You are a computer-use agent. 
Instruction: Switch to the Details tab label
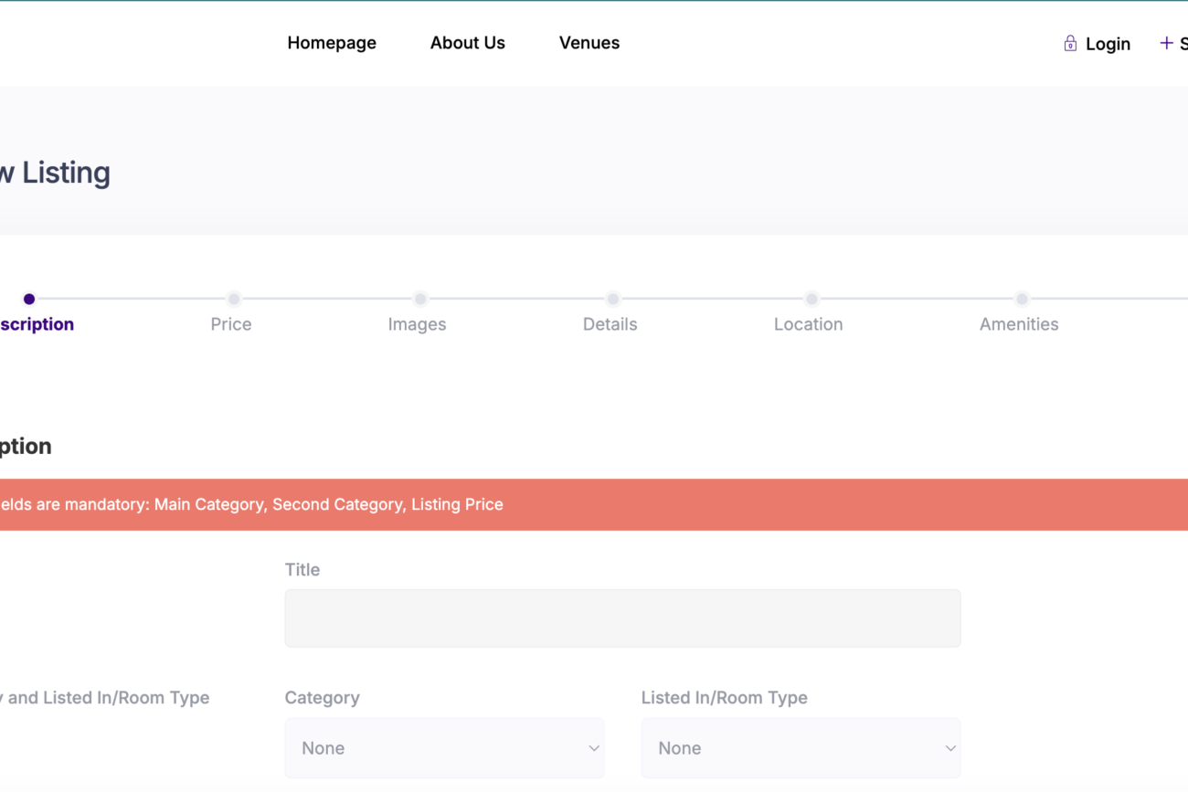click(610, 324)
